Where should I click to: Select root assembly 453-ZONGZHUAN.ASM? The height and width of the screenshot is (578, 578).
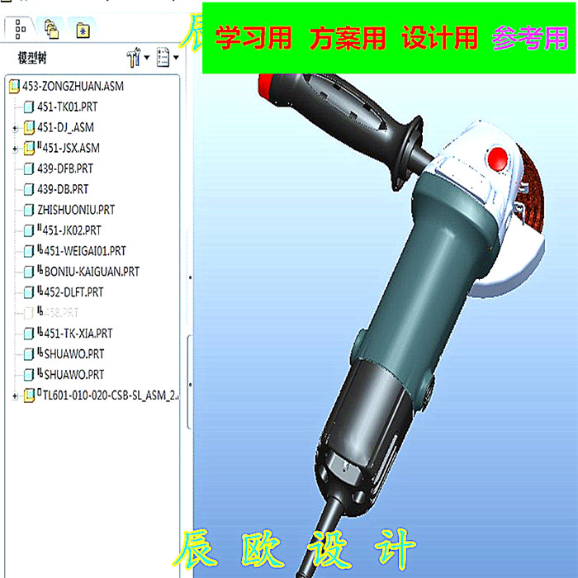73,86
